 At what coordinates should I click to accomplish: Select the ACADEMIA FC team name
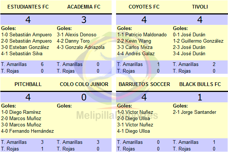(84, 7)
